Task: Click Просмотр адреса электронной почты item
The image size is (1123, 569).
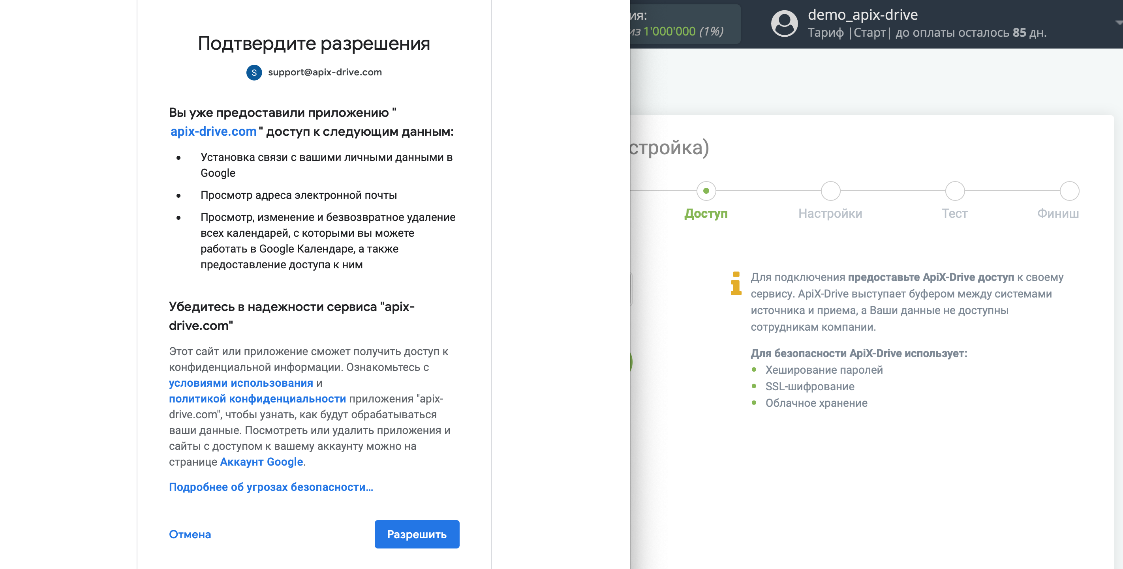Action: (299, 195)
